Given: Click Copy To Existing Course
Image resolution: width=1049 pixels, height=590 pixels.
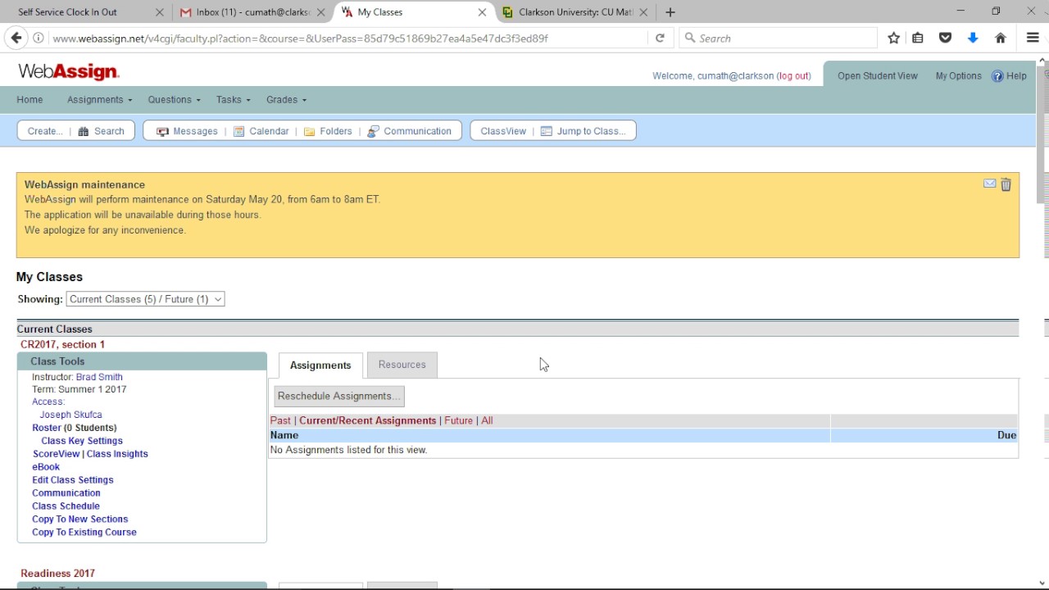Looking at the screenshot, I should click(x=84, y=533).
